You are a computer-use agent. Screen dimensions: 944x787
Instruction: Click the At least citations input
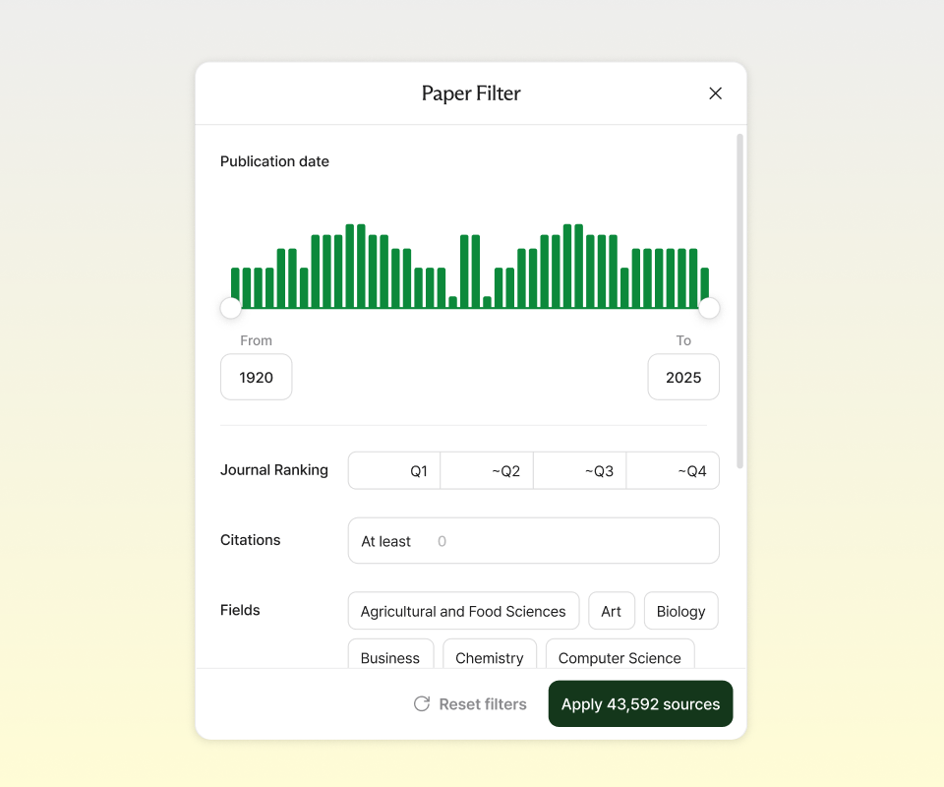pos(534,540)
